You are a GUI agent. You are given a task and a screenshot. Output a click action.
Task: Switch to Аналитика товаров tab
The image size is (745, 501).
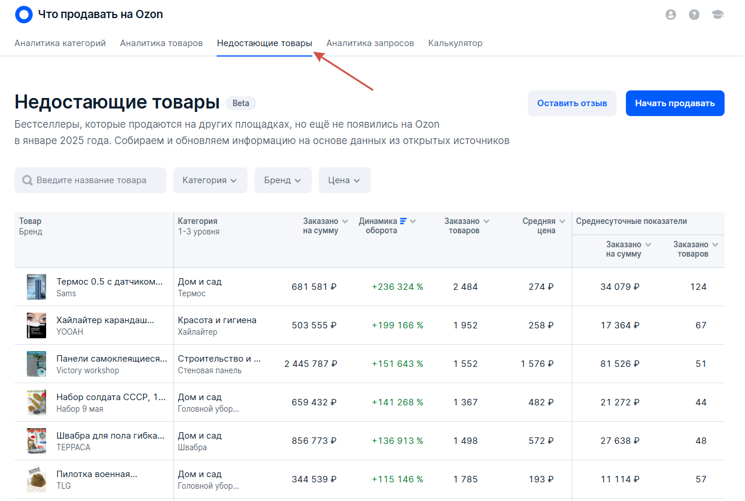click(161, 43)
